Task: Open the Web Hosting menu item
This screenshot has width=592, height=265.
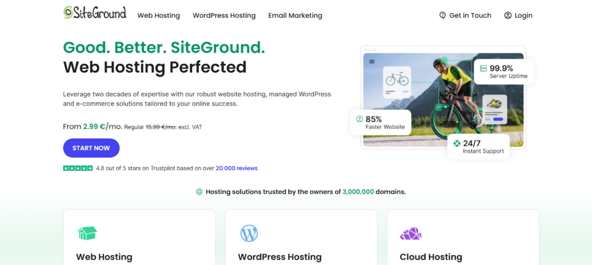Action: point(158,16)
